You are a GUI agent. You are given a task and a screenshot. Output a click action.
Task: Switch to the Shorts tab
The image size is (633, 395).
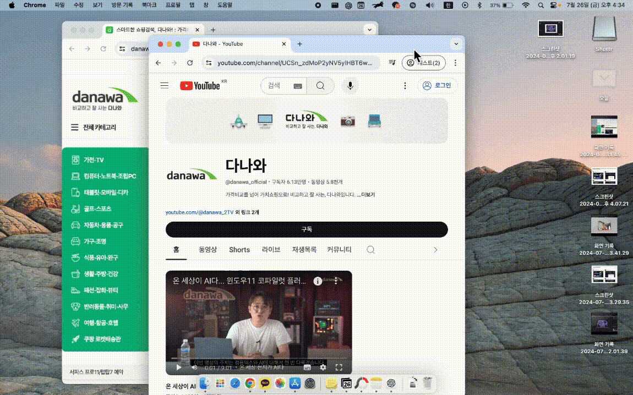tap(239, 250)
